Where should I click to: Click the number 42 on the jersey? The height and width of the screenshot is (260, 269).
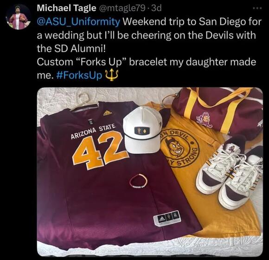click(100, 150)
